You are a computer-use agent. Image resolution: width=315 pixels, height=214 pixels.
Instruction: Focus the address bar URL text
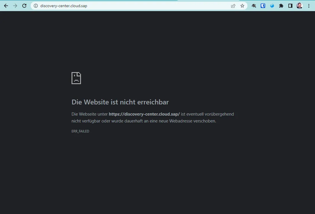64,6
